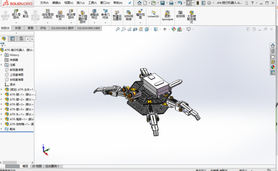Open Custom Properties task pane icon

pos(273,72)
